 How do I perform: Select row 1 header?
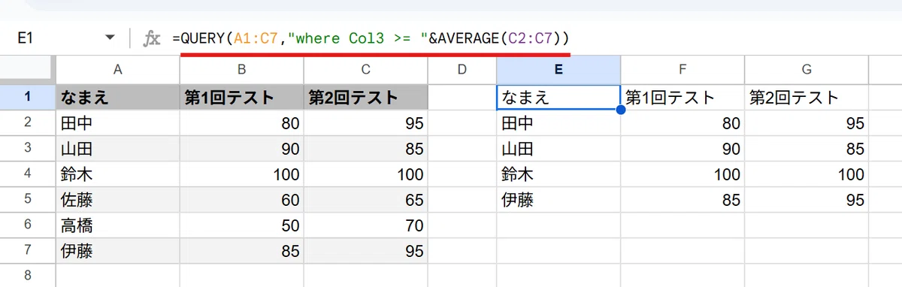27,96
